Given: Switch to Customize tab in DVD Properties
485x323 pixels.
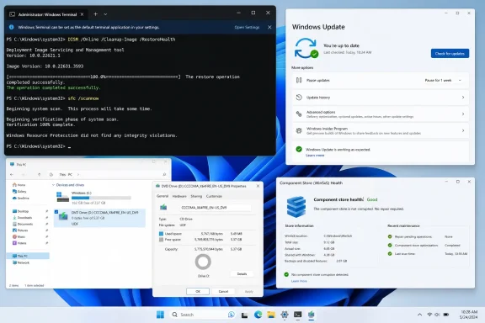Looking at the screenshot, I should (x=214, y=196).
